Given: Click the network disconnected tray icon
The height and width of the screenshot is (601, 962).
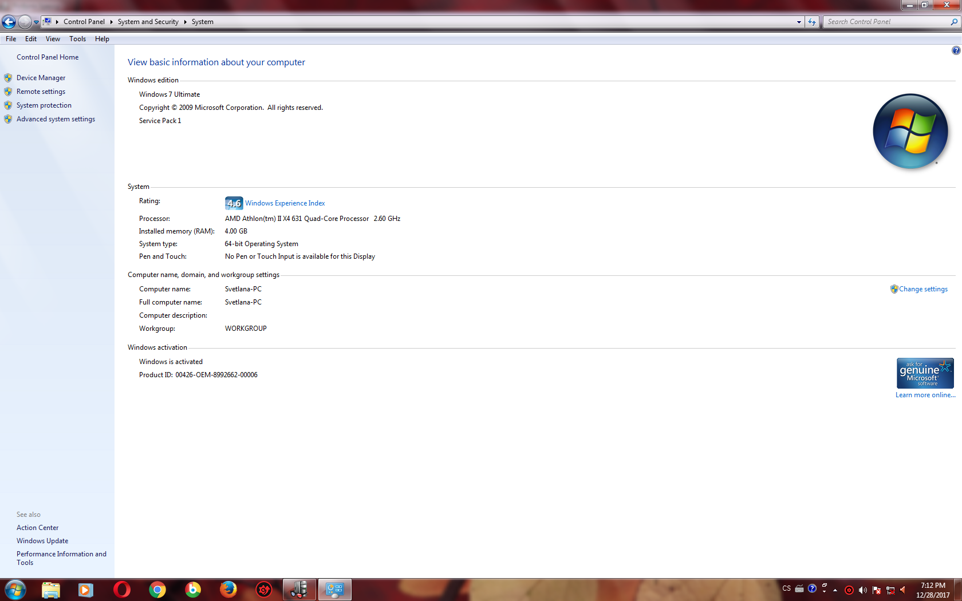Looking at the screenshot, I should 890,590.
